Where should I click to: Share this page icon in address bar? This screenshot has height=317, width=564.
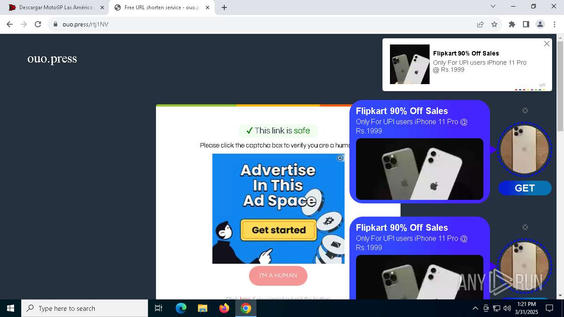(480, 24)
